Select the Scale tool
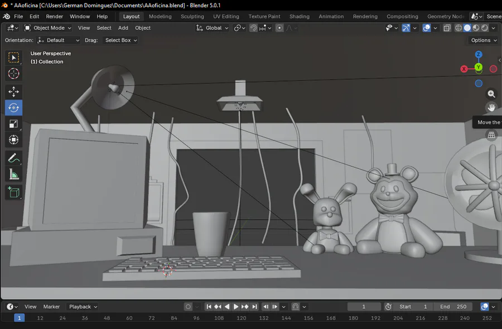Image resolution: width=502 pixels, height=329 pixels. tap(13, 124)
